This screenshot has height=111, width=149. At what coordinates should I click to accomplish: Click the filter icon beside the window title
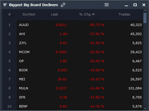[x=5, y=5]
